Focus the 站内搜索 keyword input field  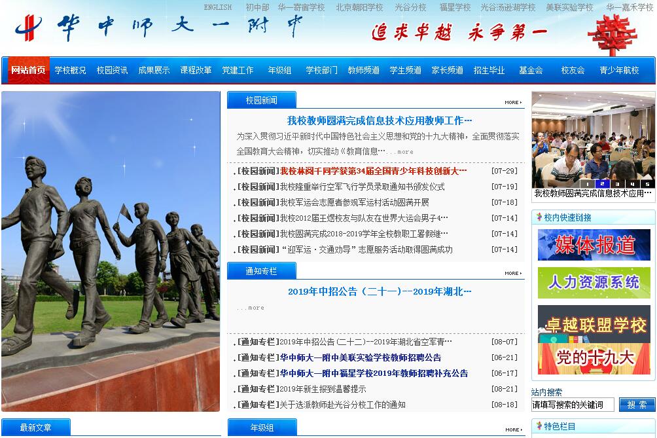(573, 405)
